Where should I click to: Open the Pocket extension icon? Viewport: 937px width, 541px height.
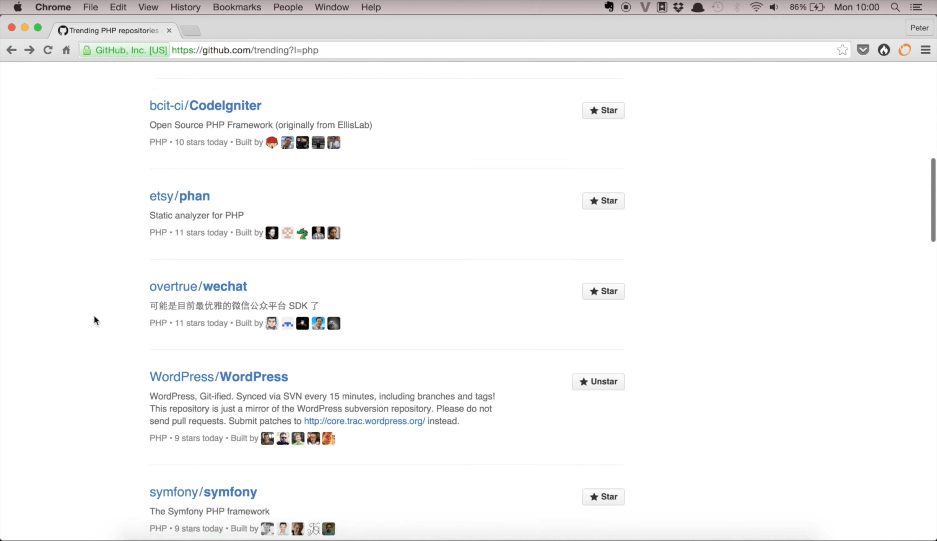tap(863, 50)
